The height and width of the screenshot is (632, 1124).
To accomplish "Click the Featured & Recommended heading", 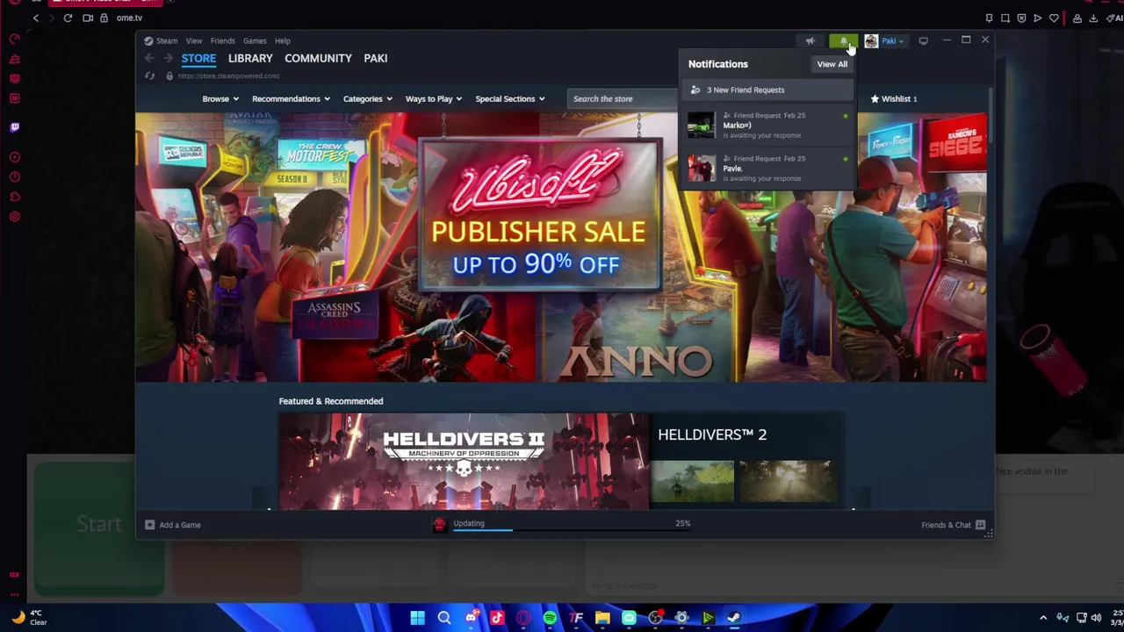I will (331, 401).
